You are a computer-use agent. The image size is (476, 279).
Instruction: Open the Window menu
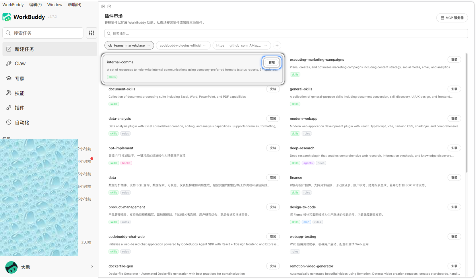tap(55, 5)
